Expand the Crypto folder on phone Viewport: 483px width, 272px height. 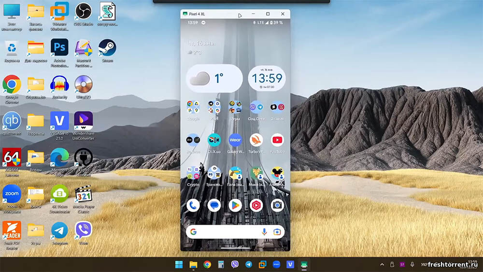tap(193, 173)
